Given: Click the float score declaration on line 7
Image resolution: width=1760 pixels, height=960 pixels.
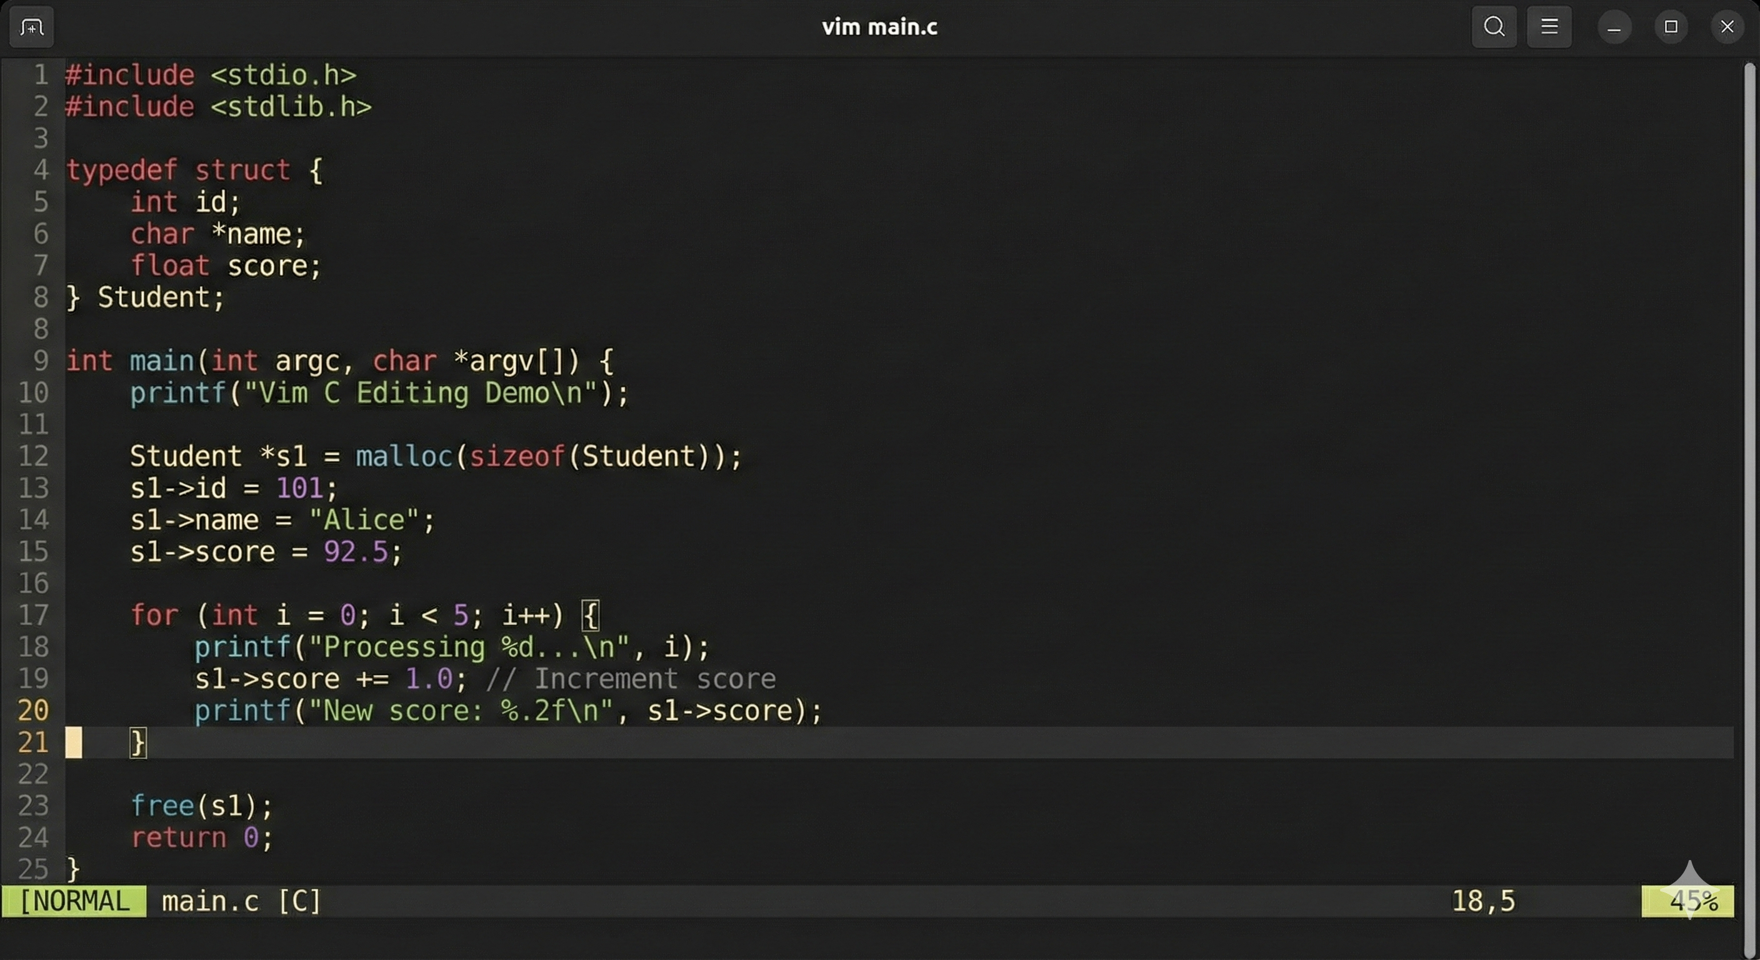Looking at the screenshot, I should pyautogui.click(x=226, y=266).
